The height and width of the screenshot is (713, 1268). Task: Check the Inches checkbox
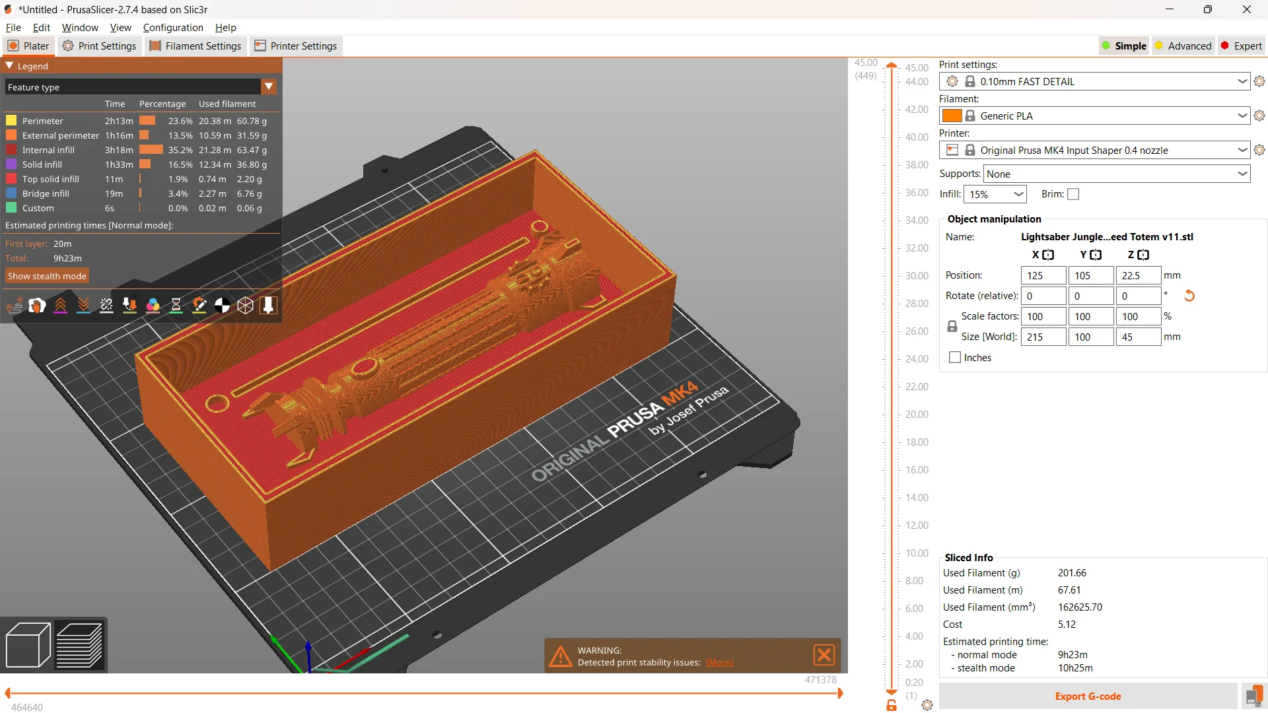click(x=955, y=357)
